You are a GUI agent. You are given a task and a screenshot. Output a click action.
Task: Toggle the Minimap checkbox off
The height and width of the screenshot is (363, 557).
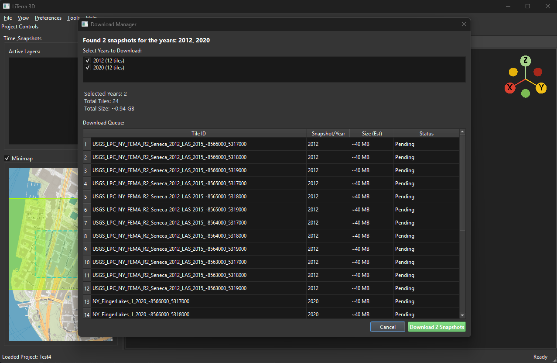point(7,158)
